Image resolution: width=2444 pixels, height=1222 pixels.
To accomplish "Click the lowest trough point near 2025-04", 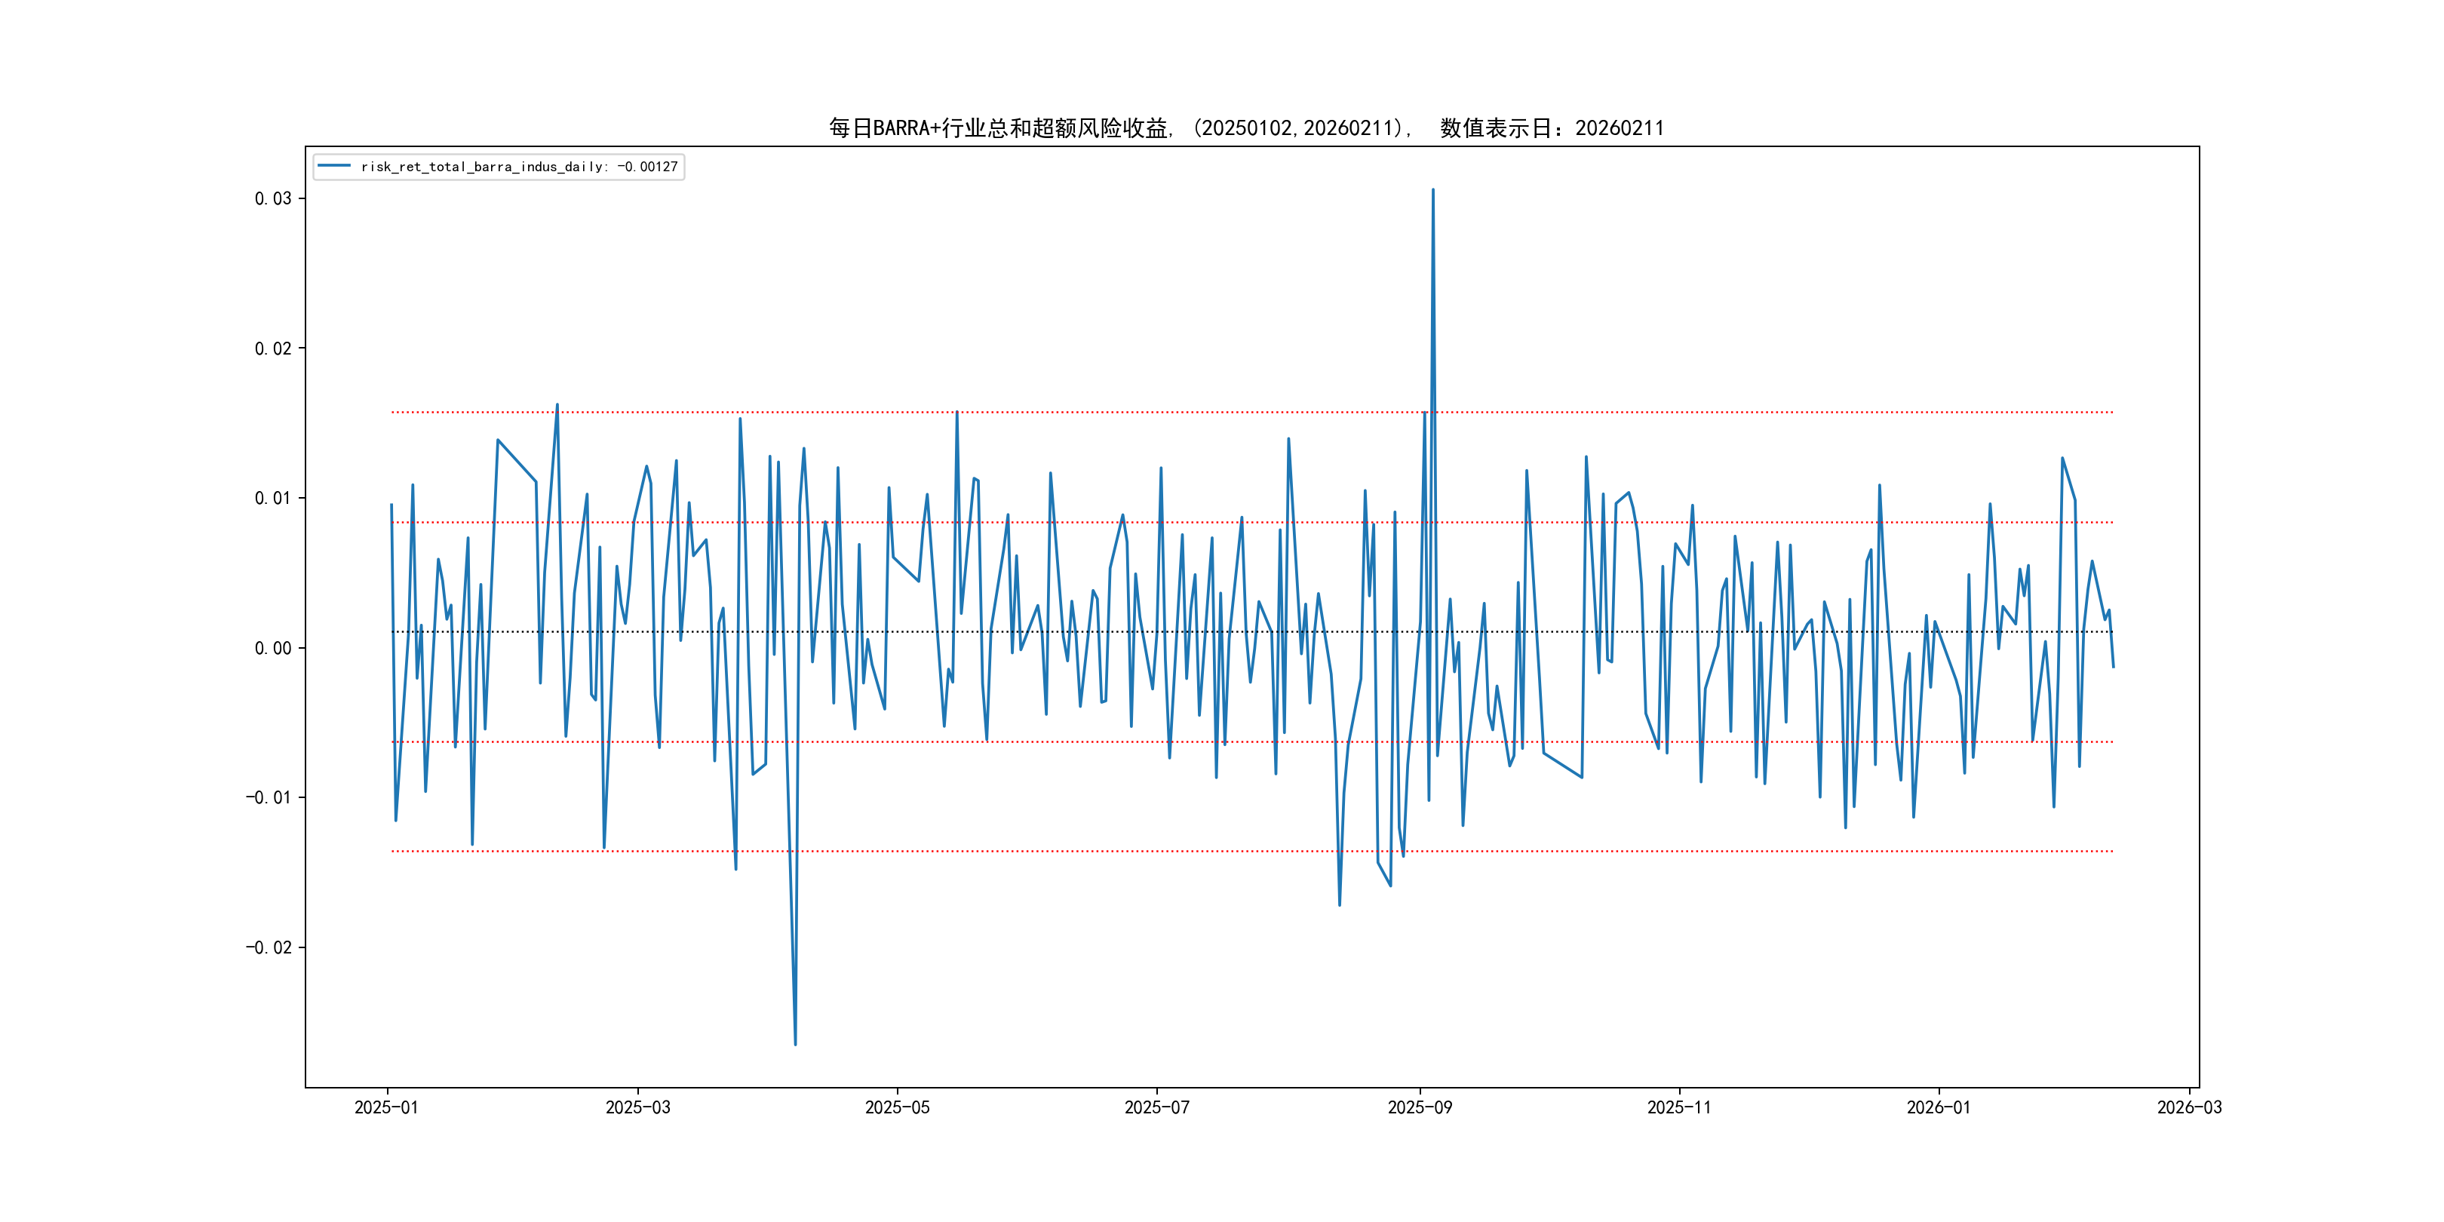I will (795, 1045).
